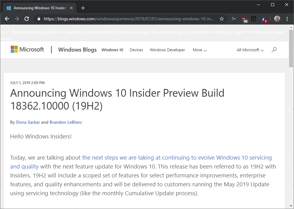This screenshot has width=294, height=209.
Task: Open author Dona Sarkar's page
Action: (28, 122)
